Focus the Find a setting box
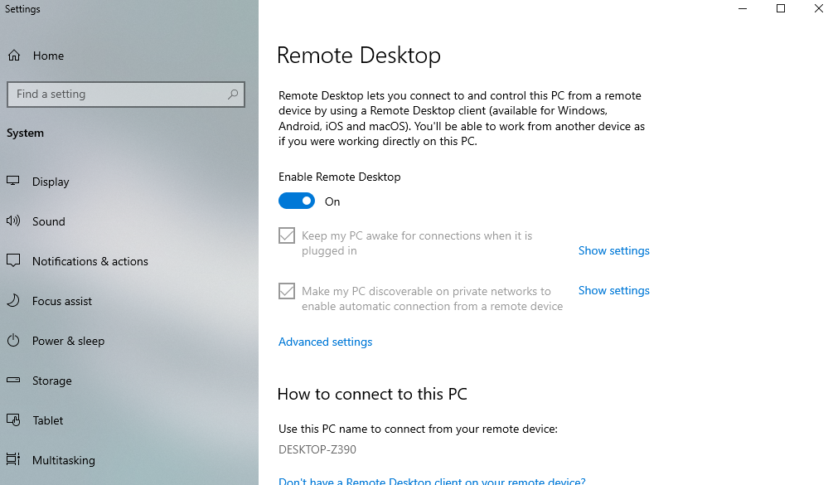Image resolution: width=833 pixels, height=485 pixels. 126,95
